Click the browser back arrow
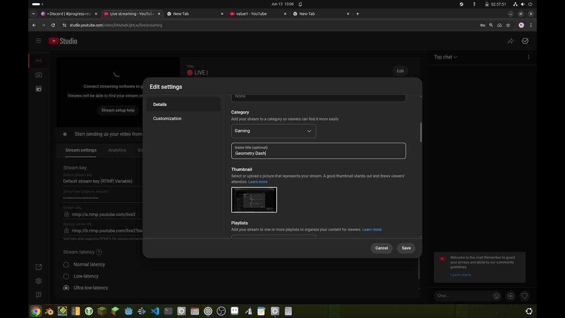565x318 pixels. click(x=34, y=25)
